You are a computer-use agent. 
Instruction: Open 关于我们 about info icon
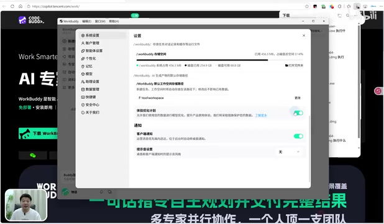pyautogui.click(x=83, y=113)
